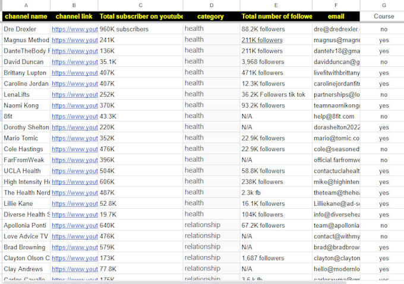Viewport: 404px width, 284px height.
Task: Select the '88.2K followers' cell
Action: (x=276, y=29)
